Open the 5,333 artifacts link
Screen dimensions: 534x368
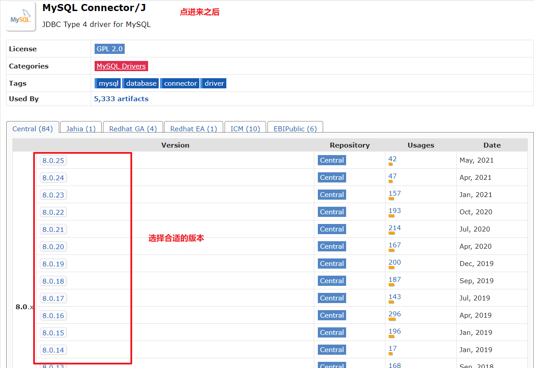pyautogui.click(x=121, y=99)
